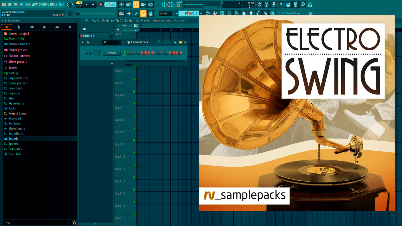The height and width of the screenshot is (226, 402).
Task: Select the playlist mute tool
Action: point(108,21)
